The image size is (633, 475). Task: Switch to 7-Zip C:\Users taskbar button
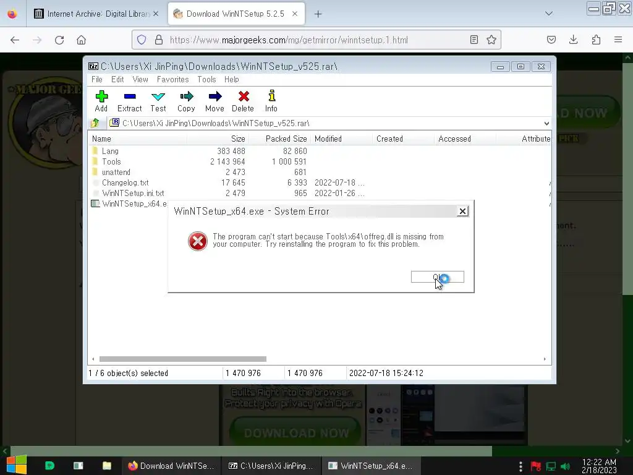pyautogui.click(x=271, y=466)
